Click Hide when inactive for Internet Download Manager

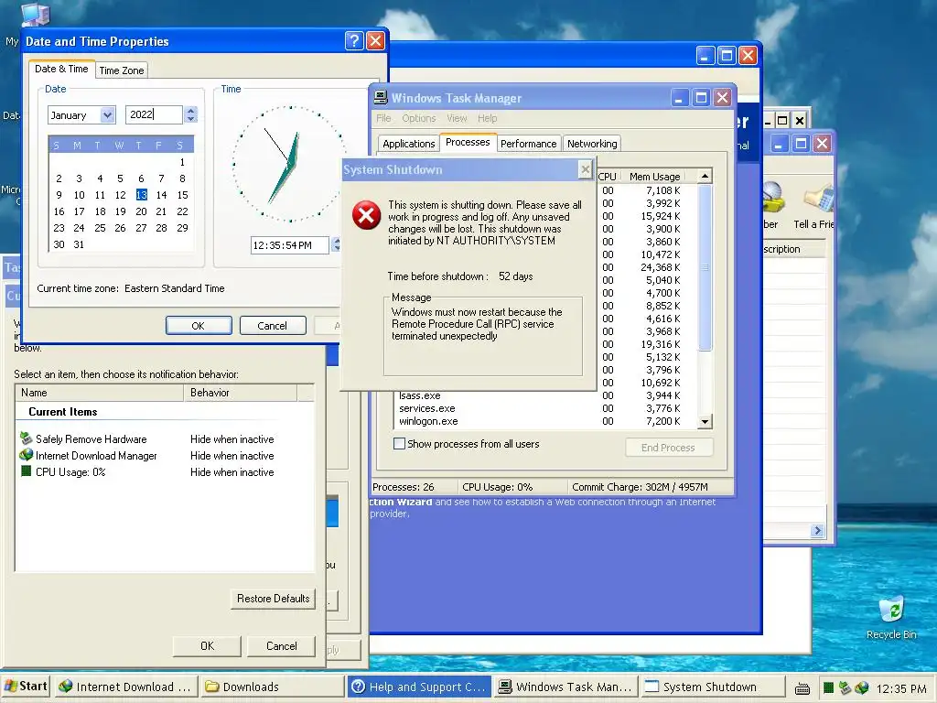click(x=232, y=456)
